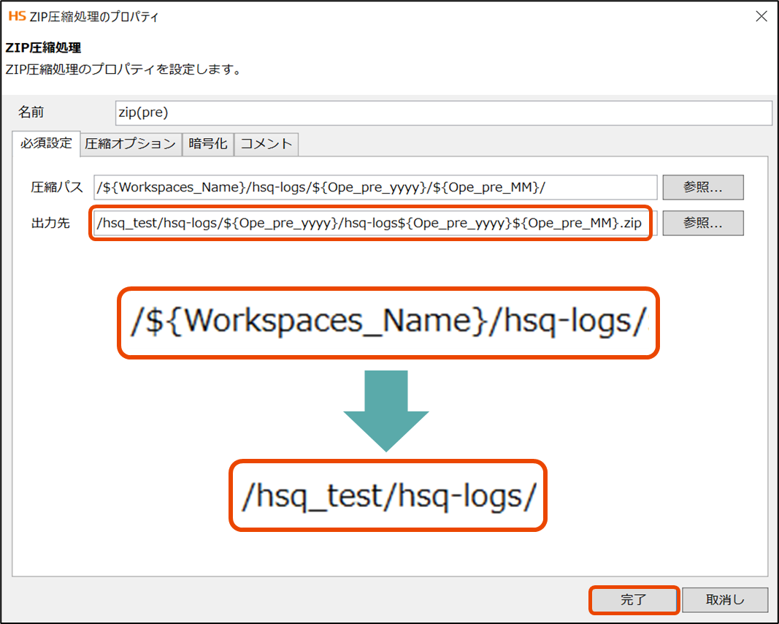The height and width of the screenshot is (624, 779).
Task: Click 参照... button next to 圧縮パス
Action: point(703,188)
